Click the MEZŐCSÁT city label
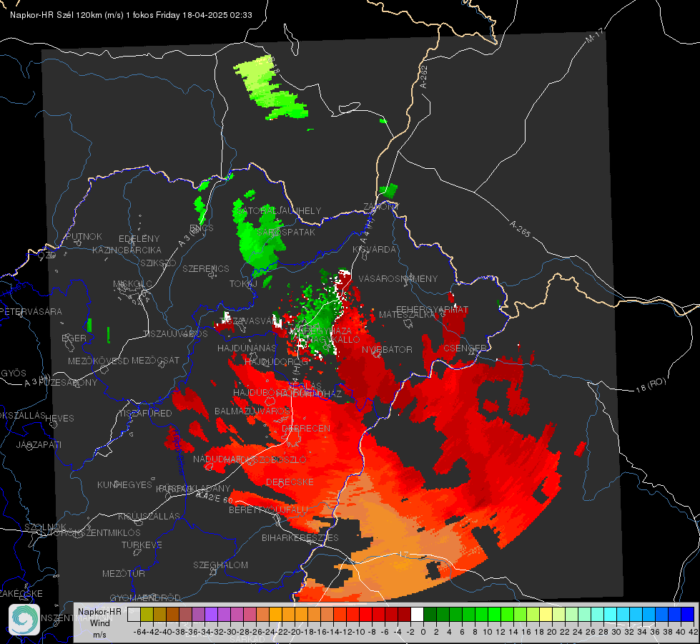Screen dimensions: 700x644 click(155, 360)
